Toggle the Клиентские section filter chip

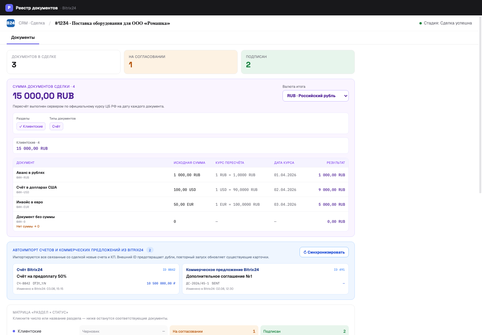[31, 126]
